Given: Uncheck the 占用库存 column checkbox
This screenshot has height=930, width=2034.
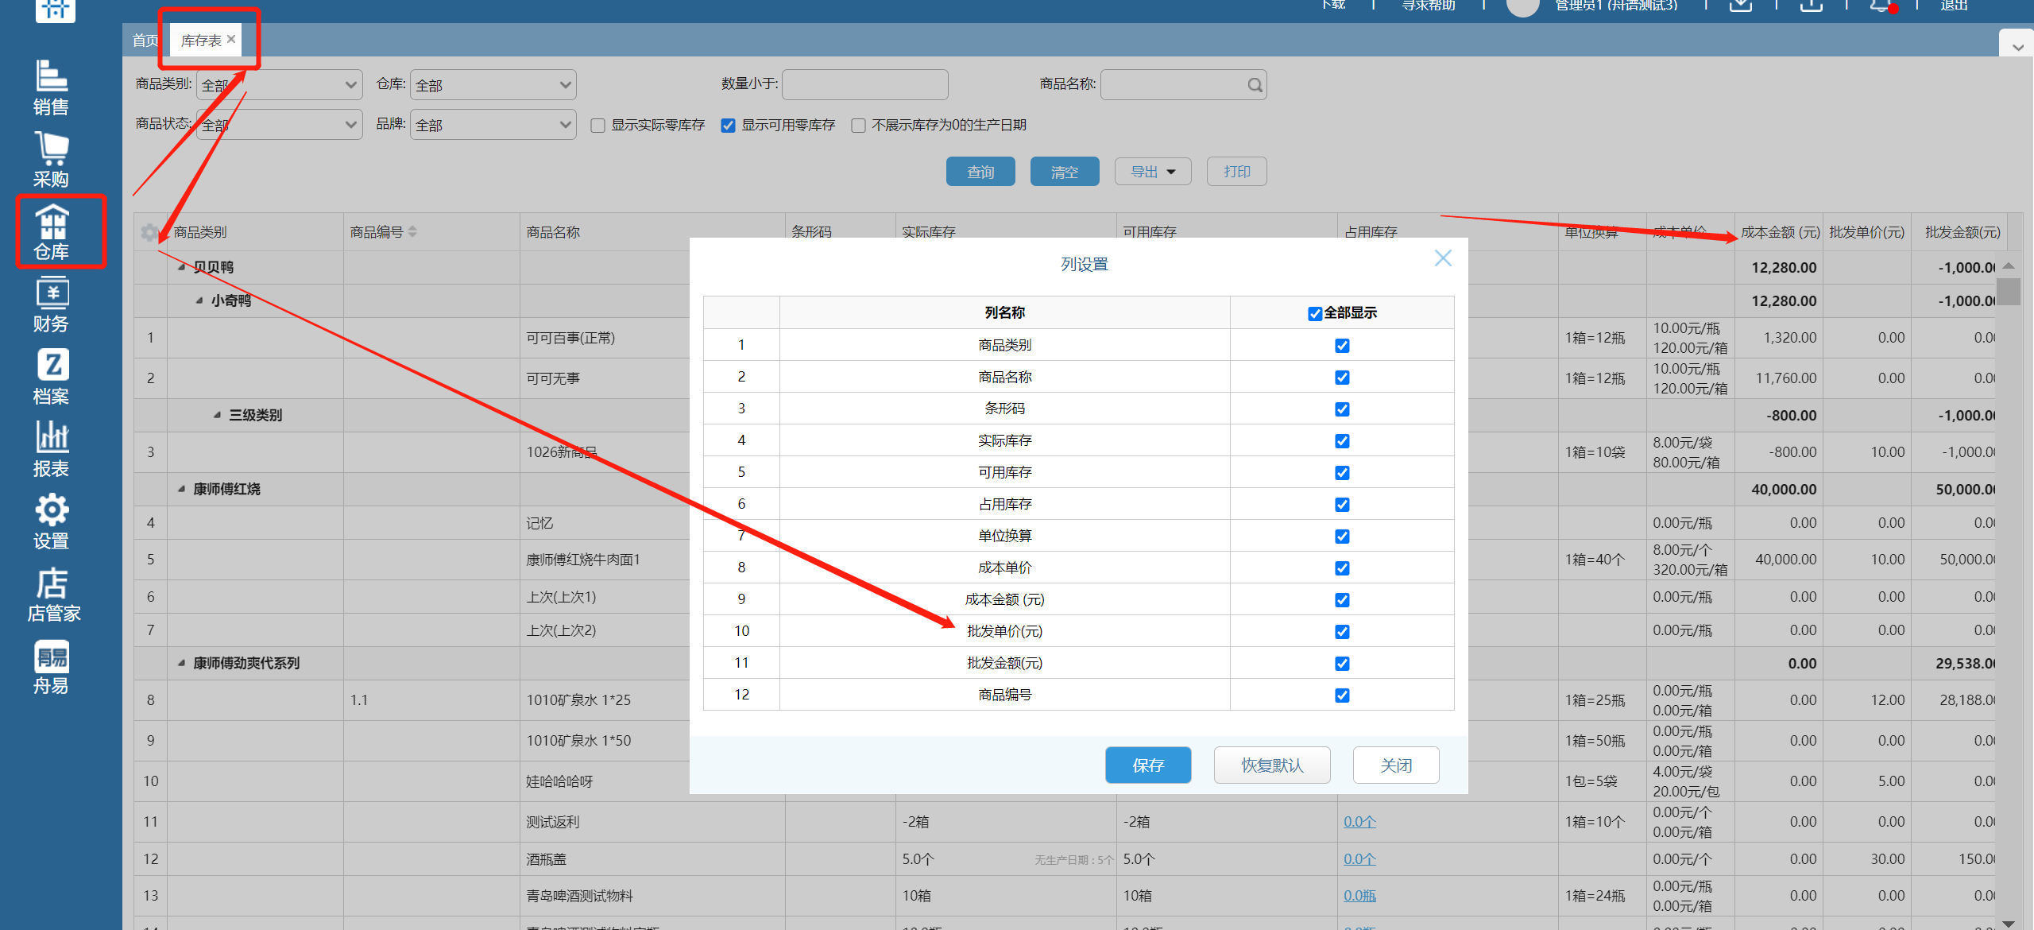Looking at the screenshot, I should (1342, 504).
